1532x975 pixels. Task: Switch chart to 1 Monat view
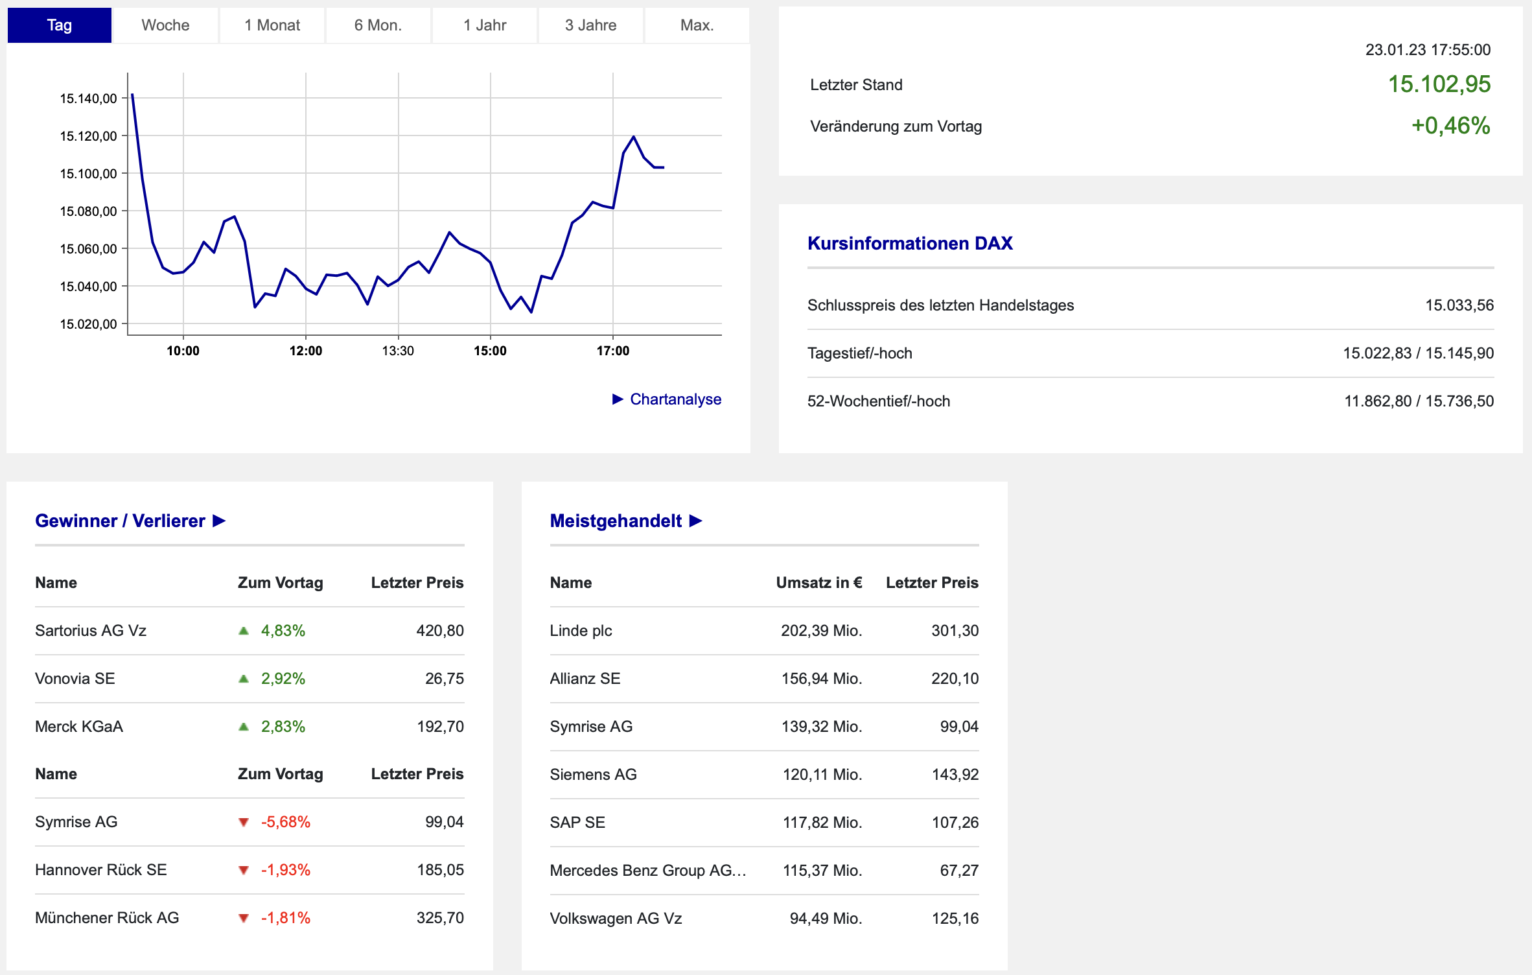pyautogui.click(x=272, y=25)
